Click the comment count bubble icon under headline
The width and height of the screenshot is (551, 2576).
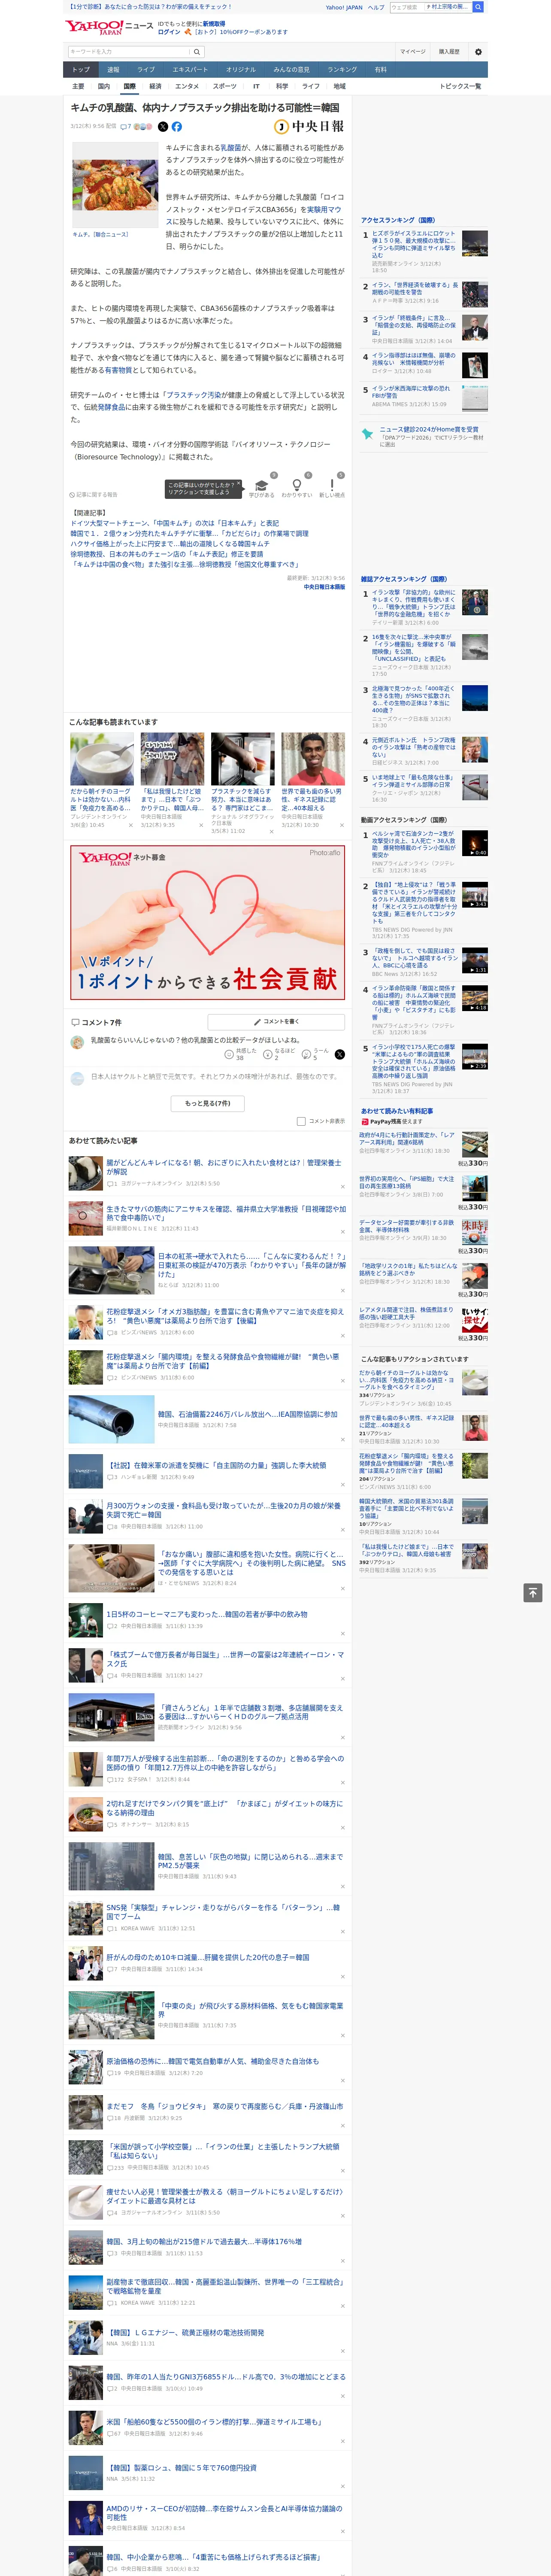click(125, 127)
